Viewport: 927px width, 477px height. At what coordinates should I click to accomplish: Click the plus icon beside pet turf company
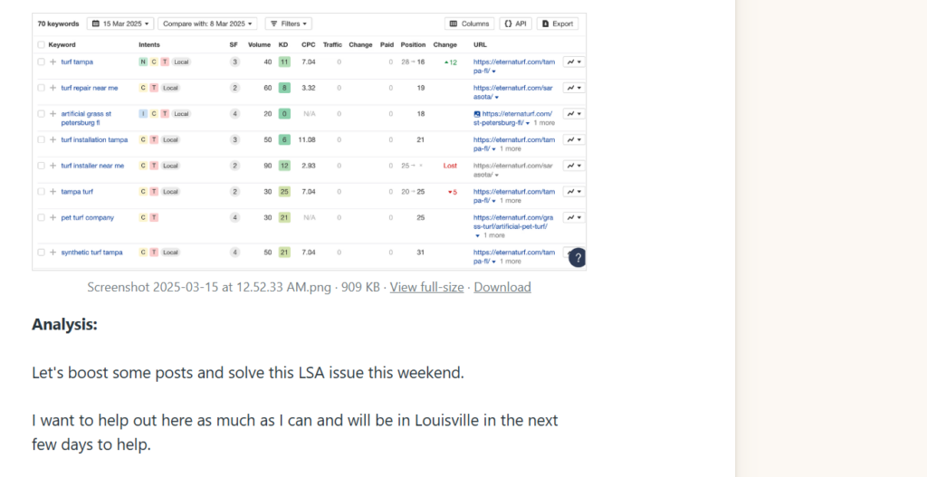point(53,217)
